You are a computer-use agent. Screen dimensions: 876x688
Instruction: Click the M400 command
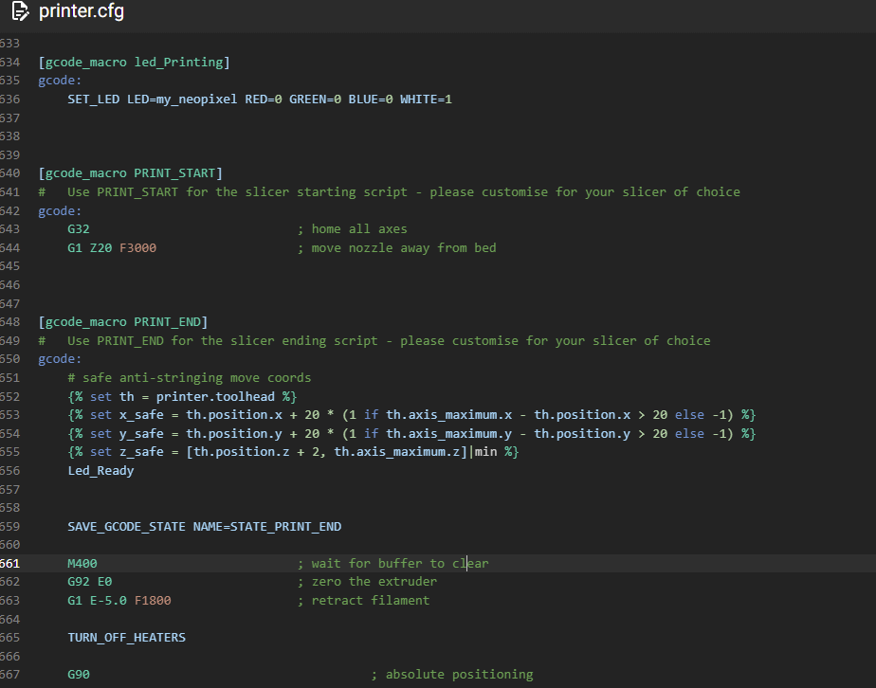click(82, 564)
